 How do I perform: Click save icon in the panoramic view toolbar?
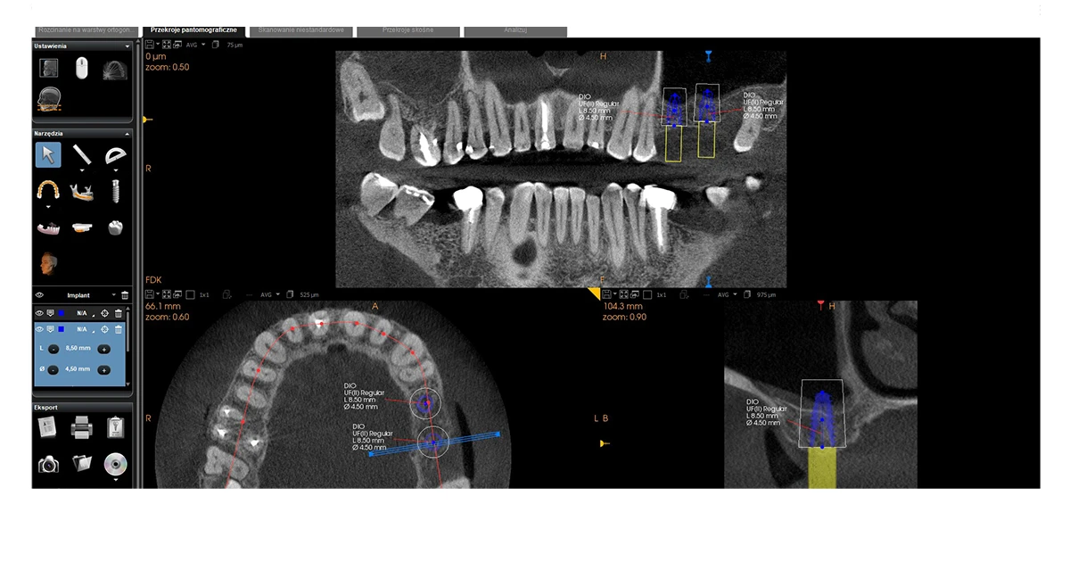coord(150,45)
